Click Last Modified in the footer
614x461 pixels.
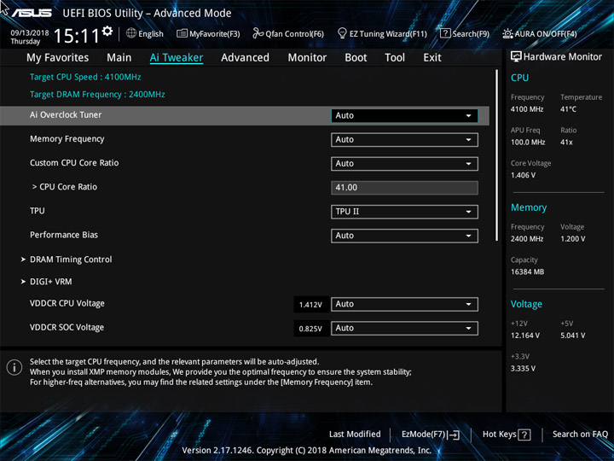click(x=355, y=434)
